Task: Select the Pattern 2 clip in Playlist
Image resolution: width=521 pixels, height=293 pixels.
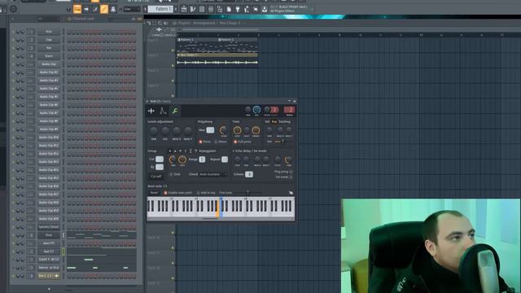Action: pyautogui.click(x=238, y=45)
